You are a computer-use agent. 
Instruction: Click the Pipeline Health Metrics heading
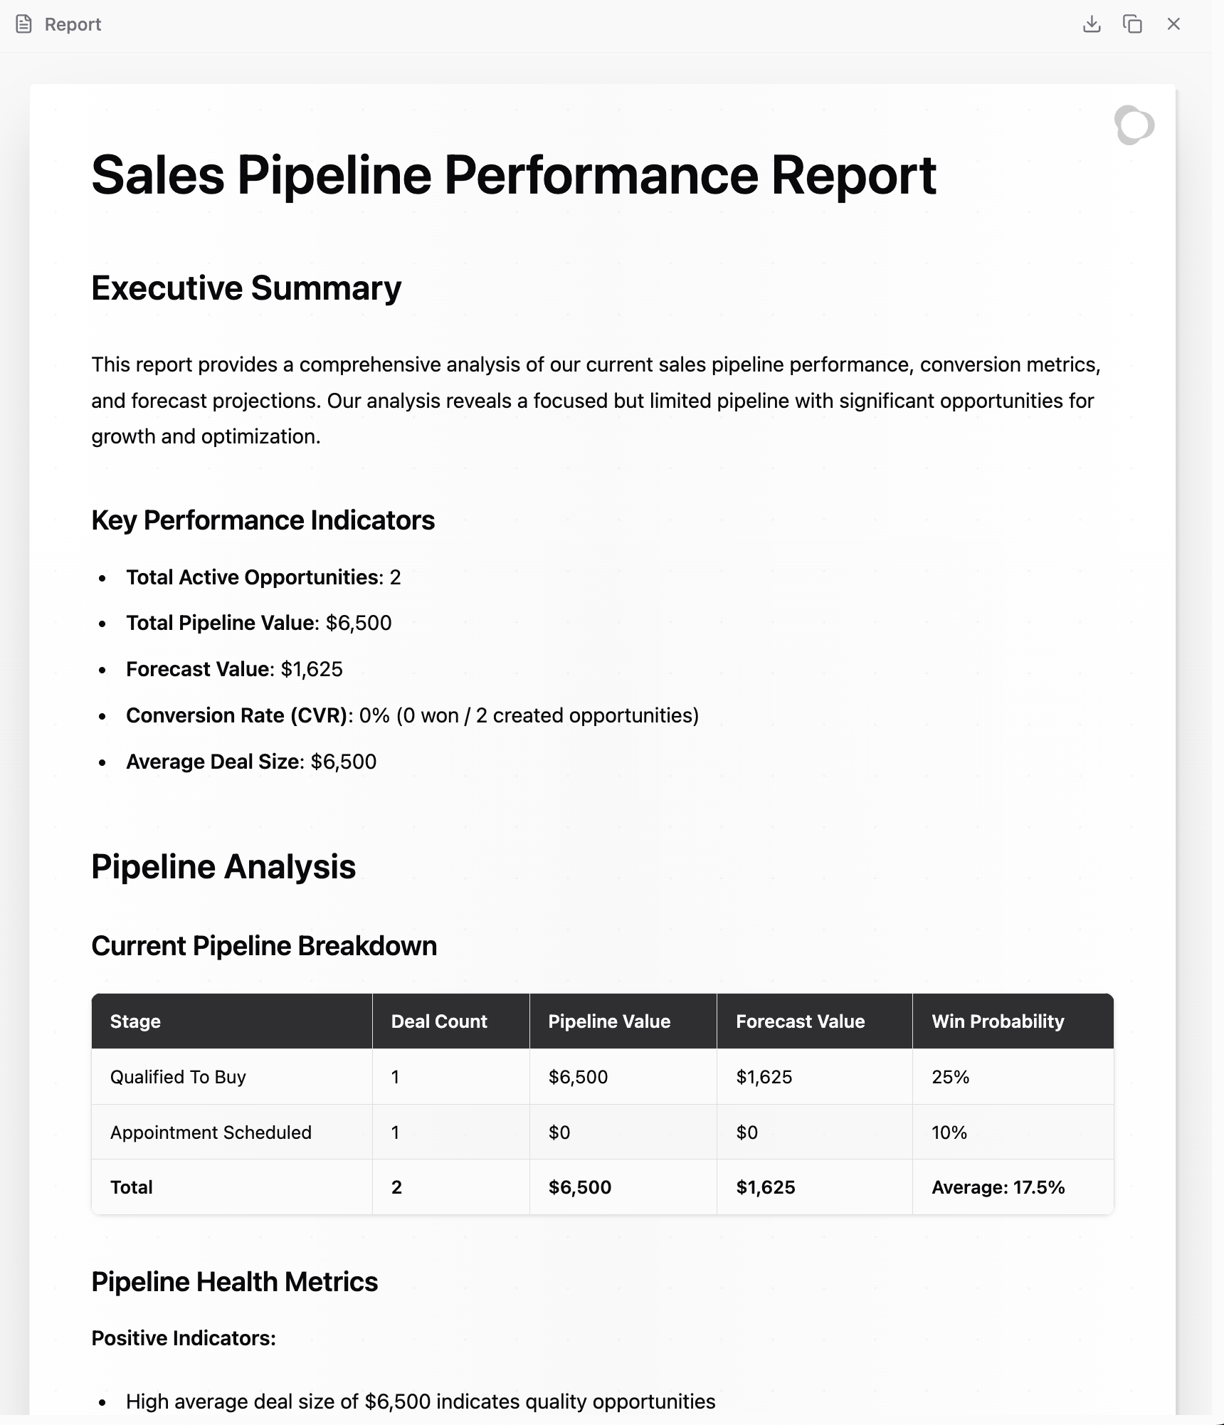[234, 1282]
